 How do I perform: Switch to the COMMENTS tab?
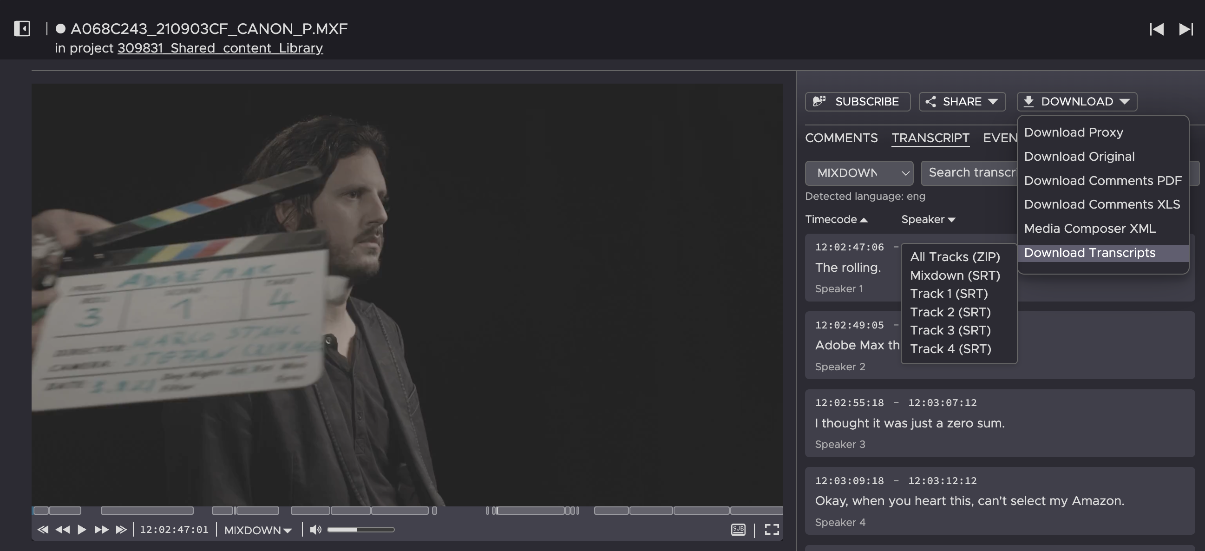841,138
